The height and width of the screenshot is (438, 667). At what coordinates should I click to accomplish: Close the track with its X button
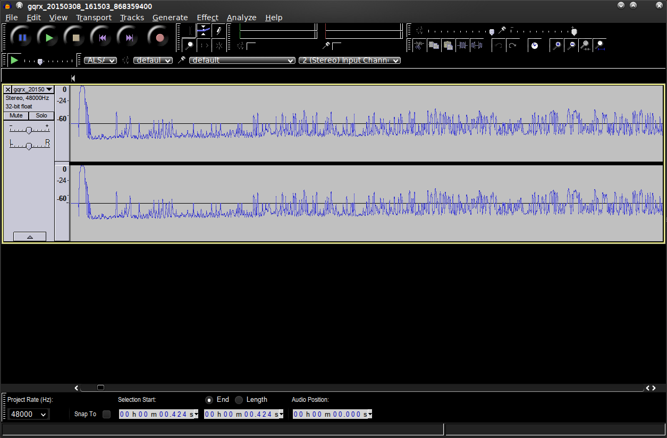[x=7, y=89]
